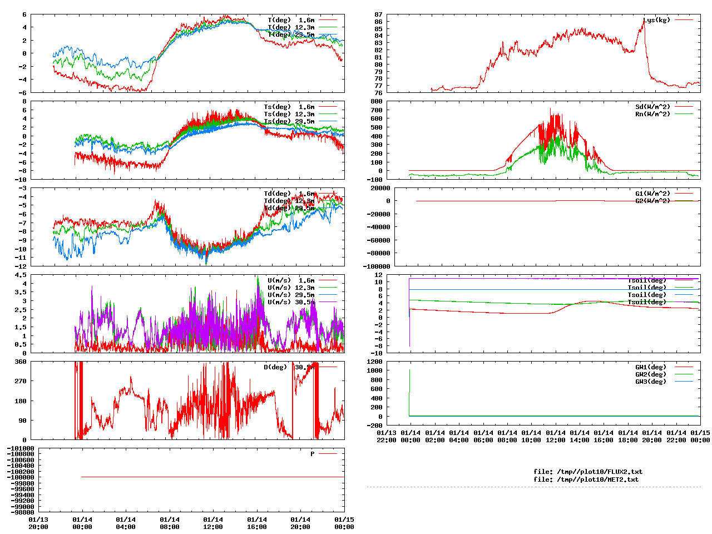Viewport: 712px width, 534px height.
Task: Pick the "Td(deg) 1.6m" legend label
Action: point(289,194)
